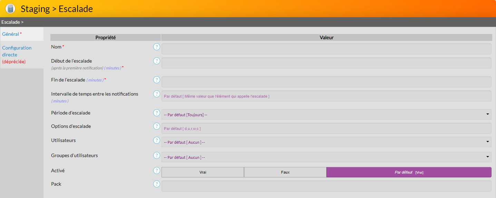Click help icon for Fin de l'escalade

pyautogui.click(x=157, y=80)
